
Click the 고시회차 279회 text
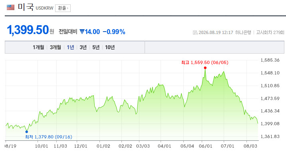(270, 32)
